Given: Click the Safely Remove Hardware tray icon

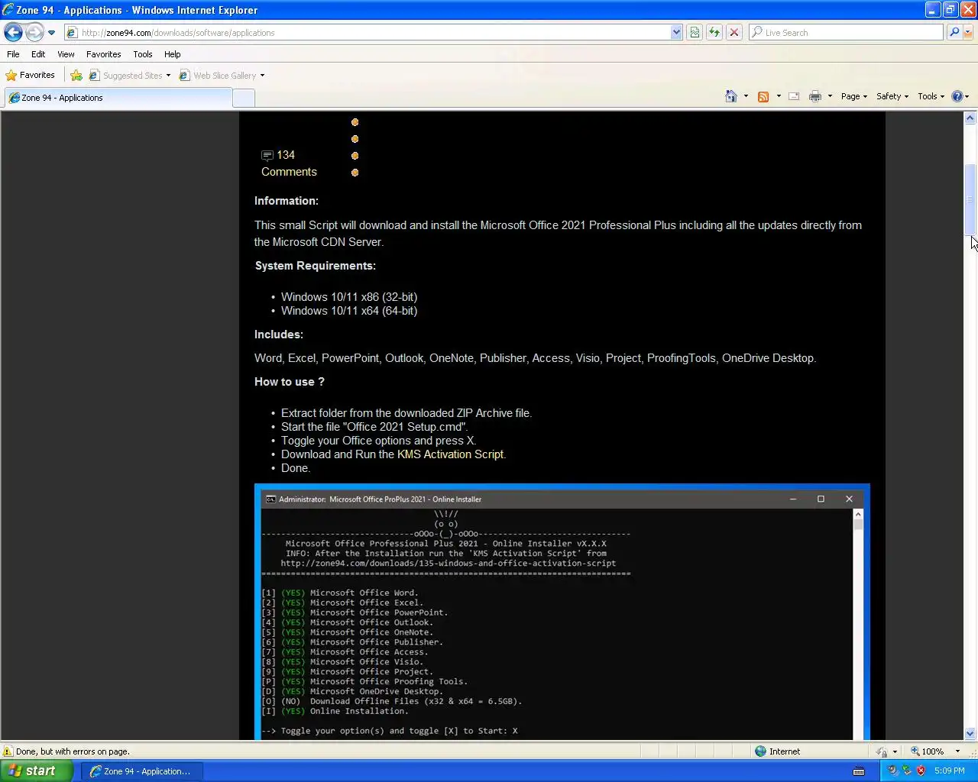Looking at the screenshot, I should point(907,771).
